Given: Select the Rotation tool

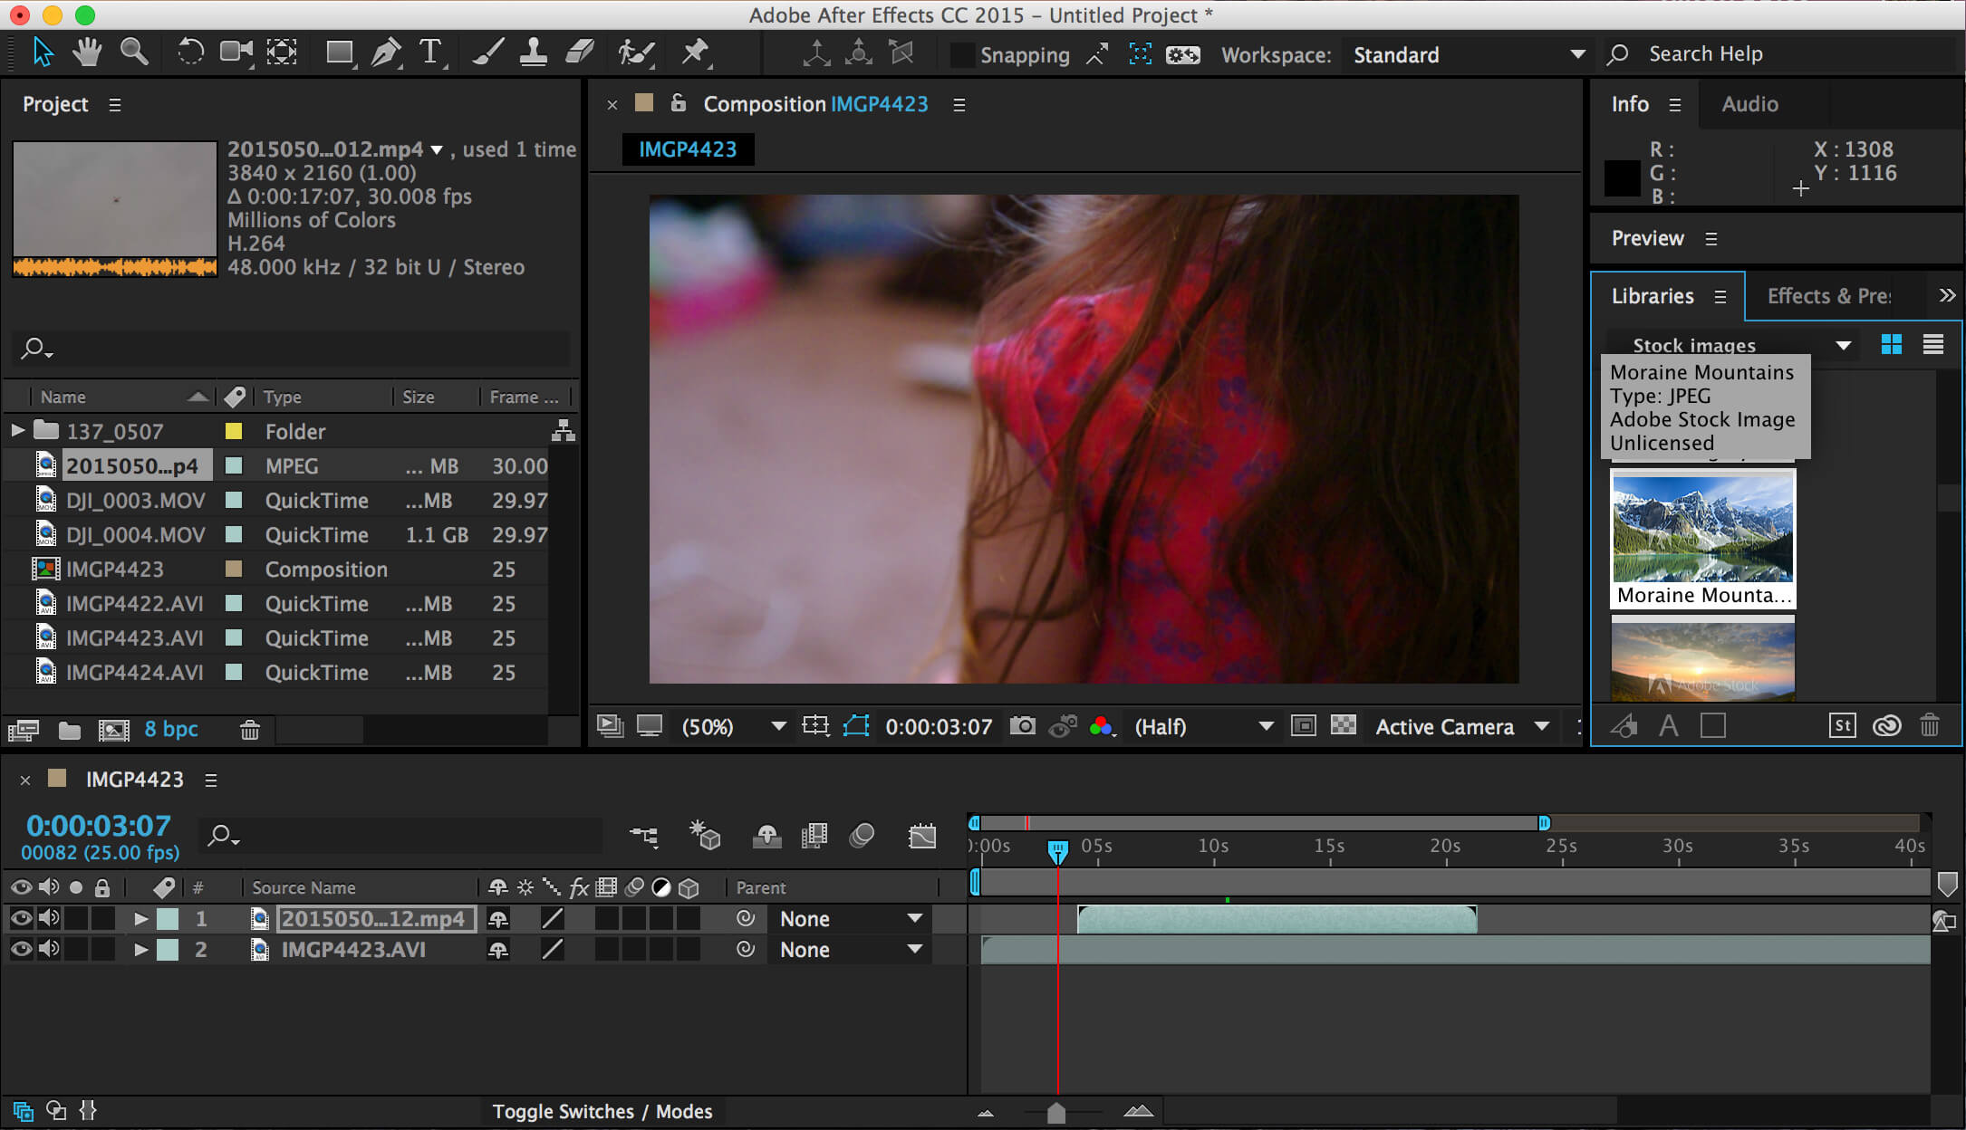Looking at the screenshot, I should coord(189,53).
